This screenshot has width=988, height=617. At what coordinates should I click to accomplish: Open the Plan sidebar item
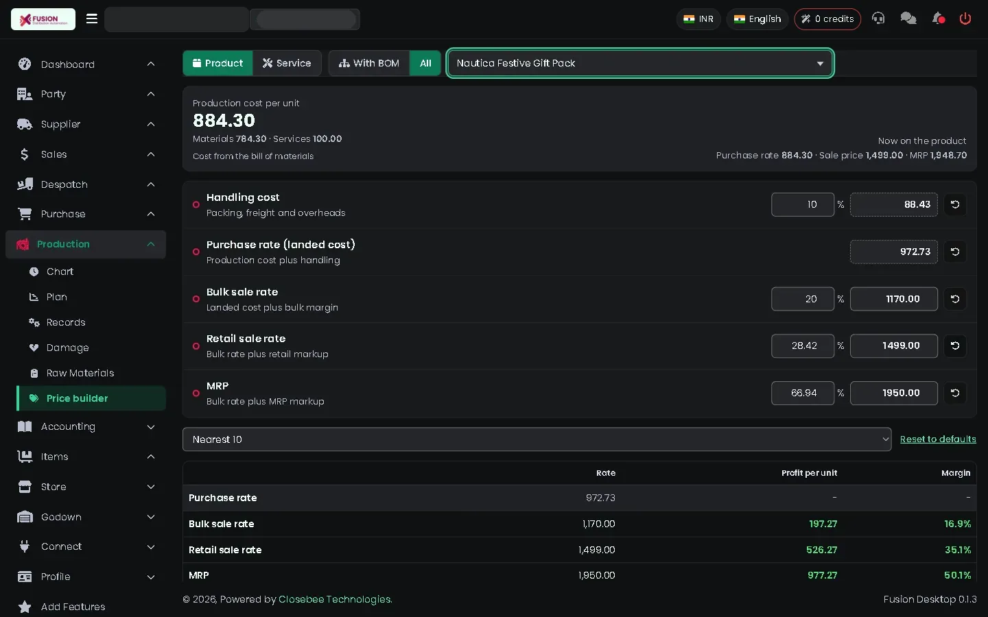tap(91, 297)
